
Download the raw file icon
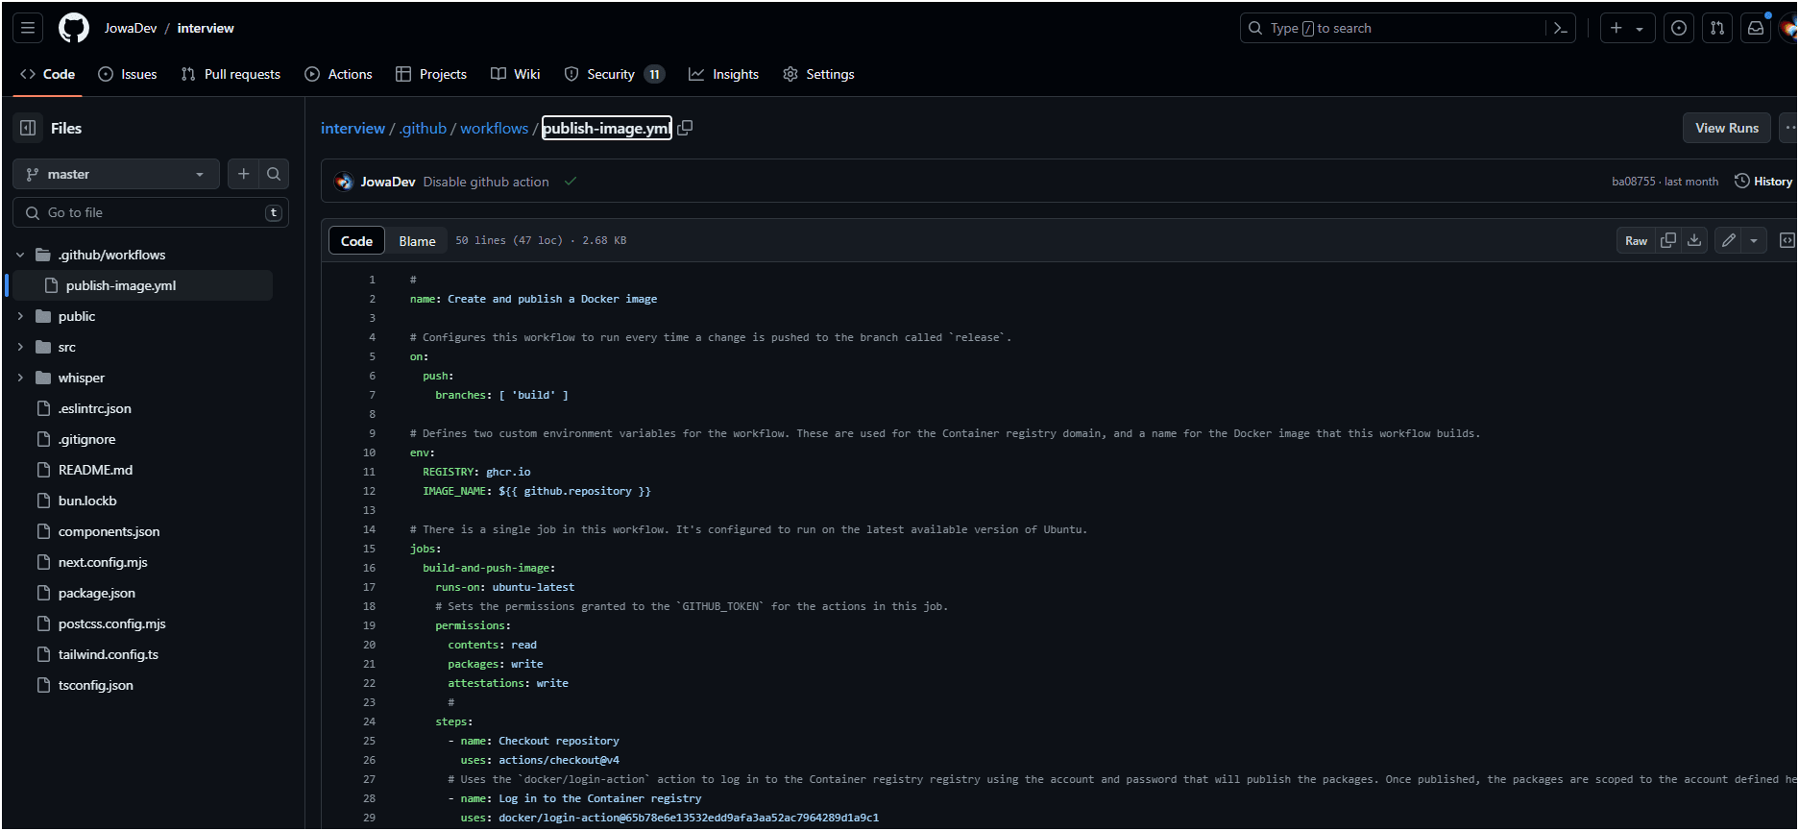[1694, 240]
